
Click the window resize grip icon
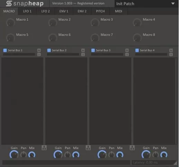tap(176, 163)
